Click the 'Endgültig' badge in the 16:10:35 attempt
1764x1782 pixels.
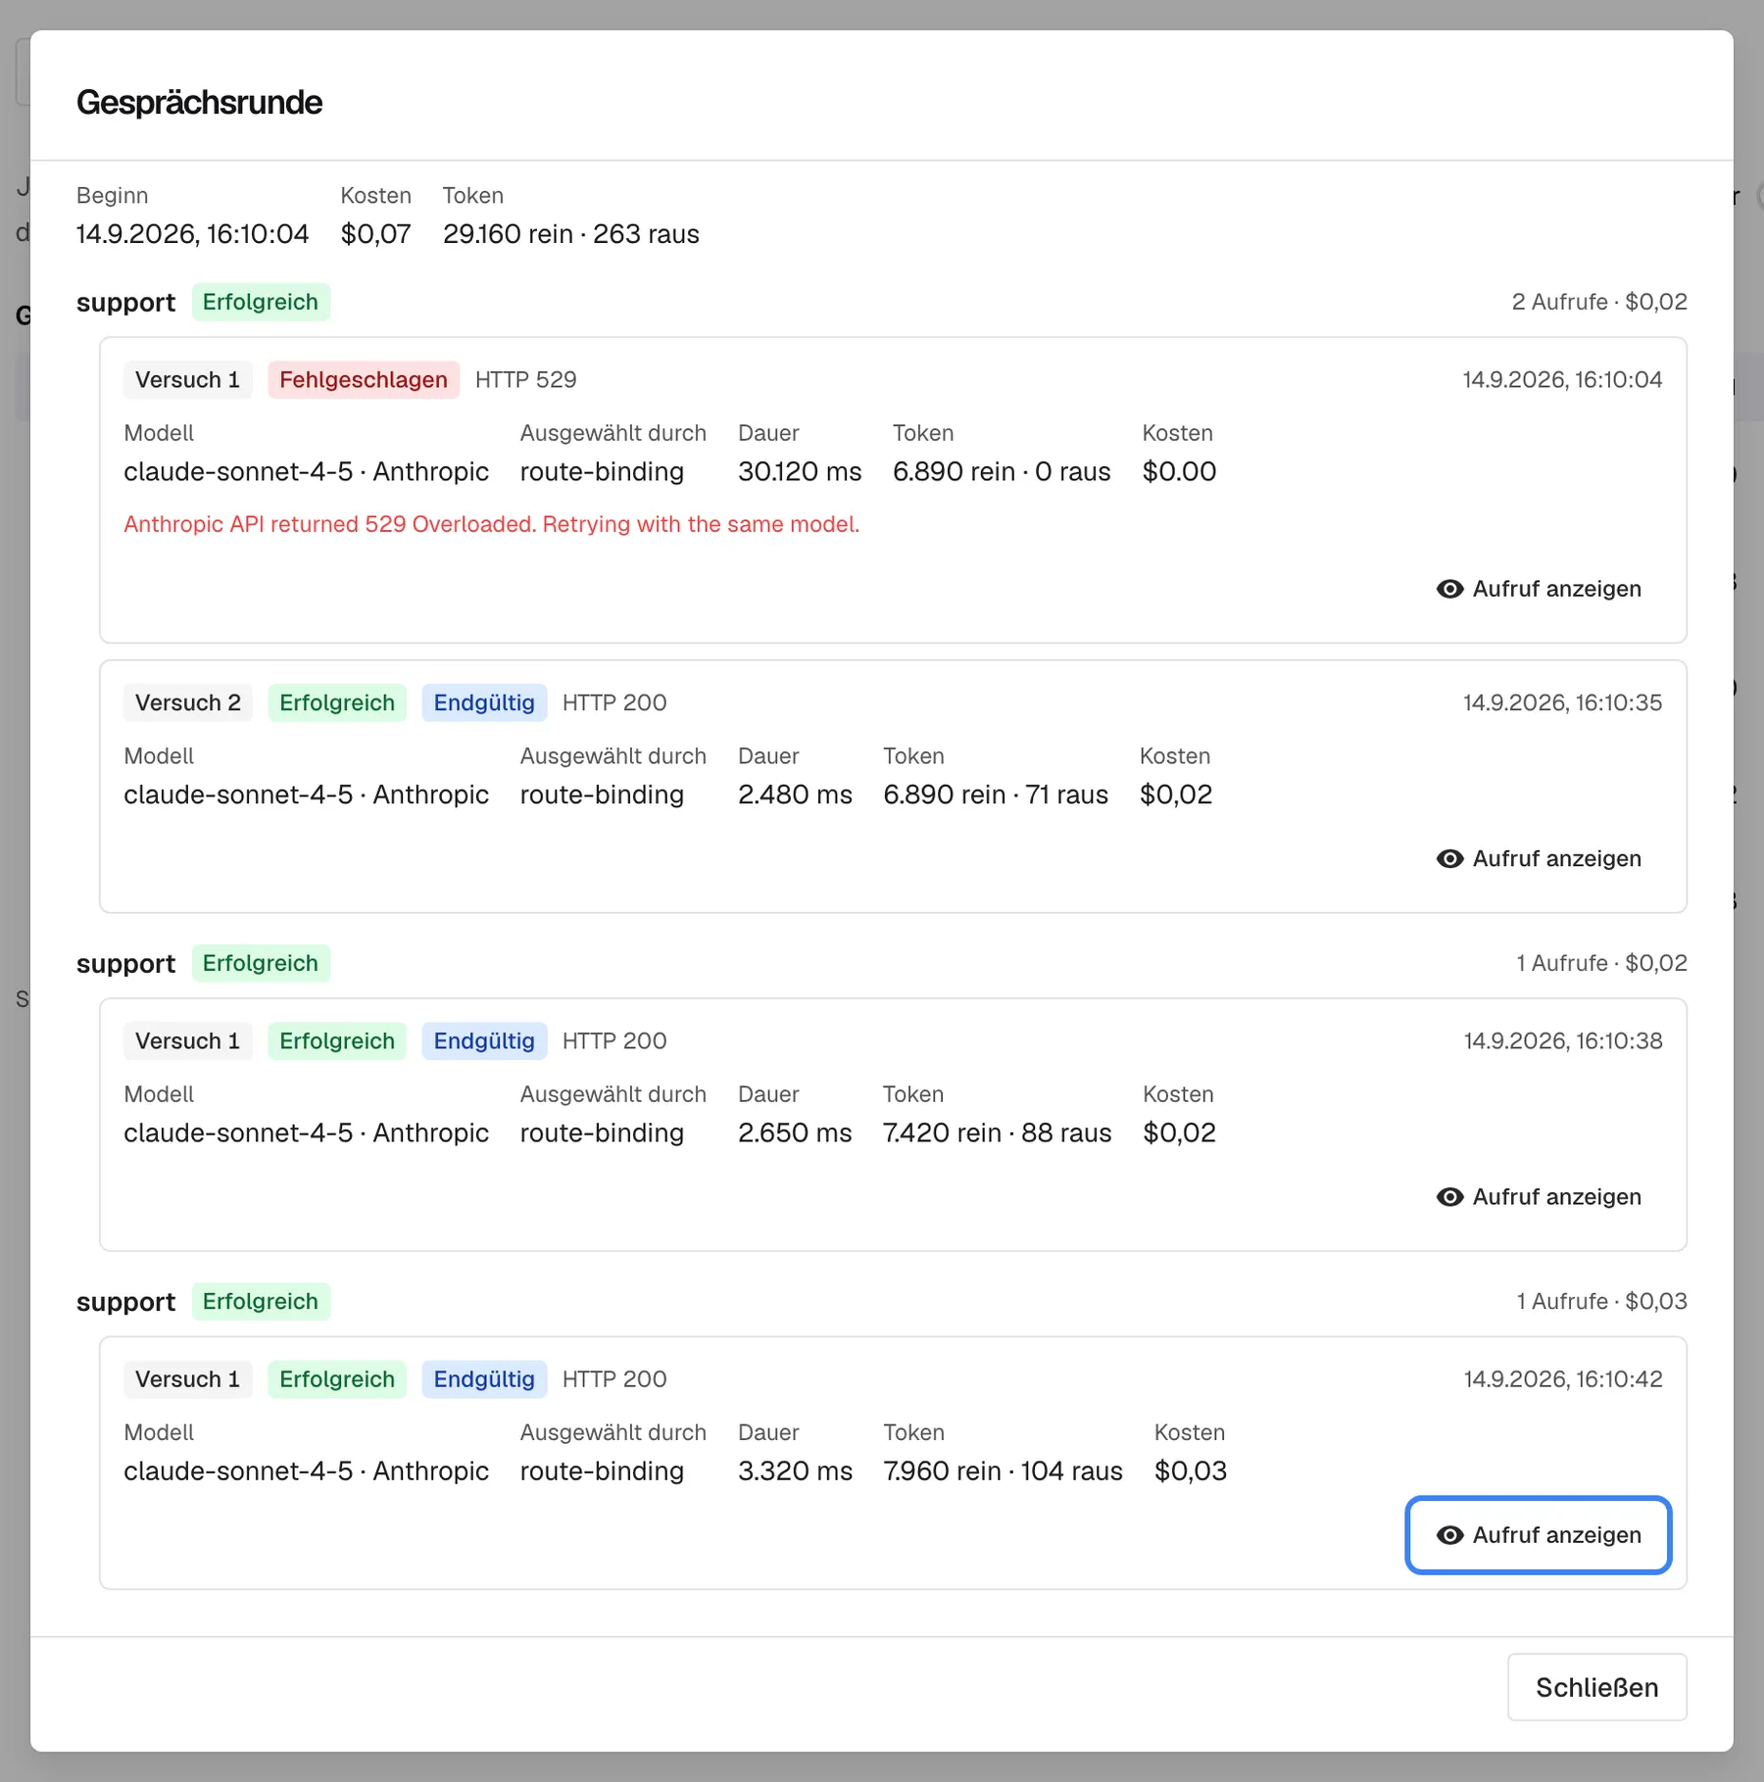click(484, 702)
